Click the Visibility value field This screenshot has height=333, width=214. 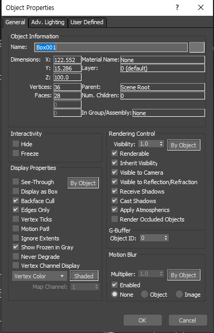pos(148,144)
